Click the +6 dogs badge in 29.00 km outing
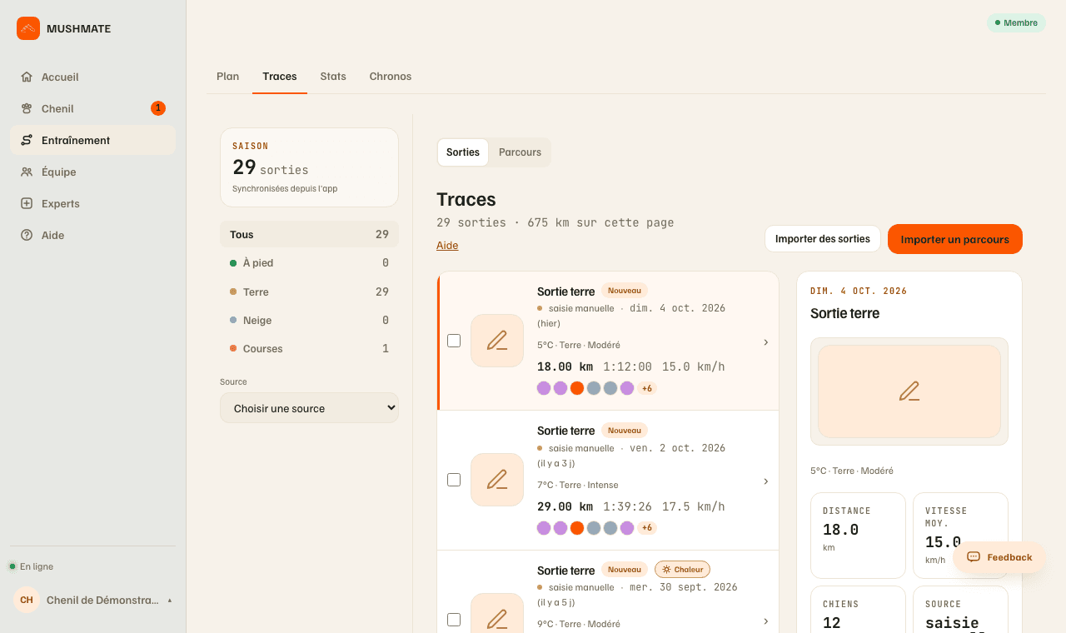This screenshot has width=1066, height=633. 647,528
